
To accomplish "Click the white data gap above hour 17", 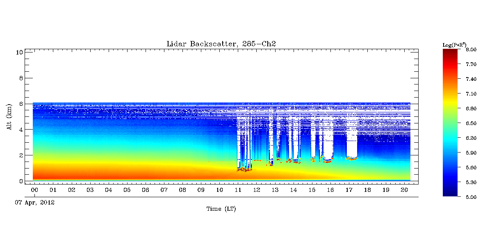I will coord(352,141).
